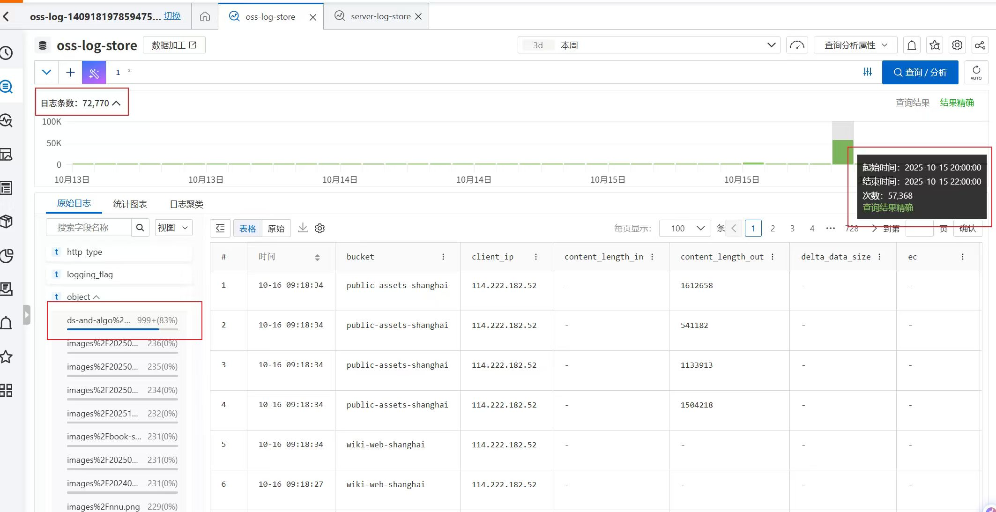Open the query filter sliders icon
Image resolution: width=996 pixels, height=512 pixels.
tap(868, 72)
